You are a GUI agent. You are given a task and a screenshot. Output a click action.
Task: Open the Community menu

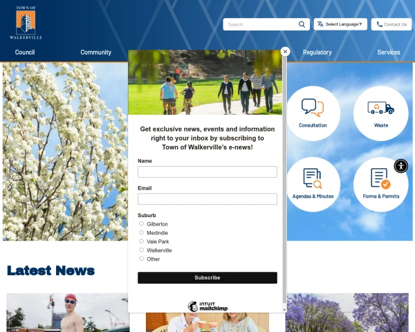[x=96, y=52]
